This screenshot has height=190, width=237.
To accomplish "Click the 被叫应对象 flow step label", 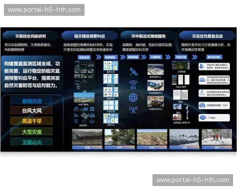I will 214,57.
